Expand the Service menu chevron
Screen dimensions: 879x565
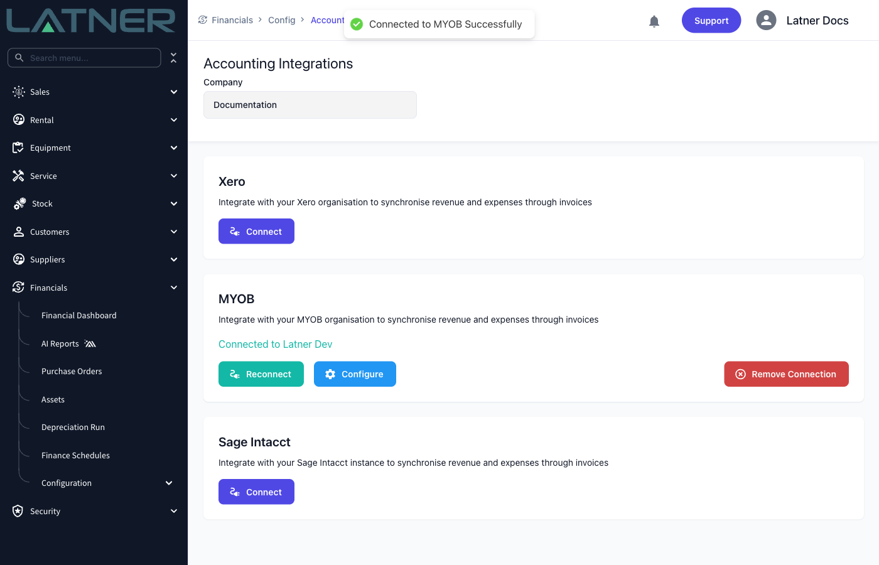(174, 176)
